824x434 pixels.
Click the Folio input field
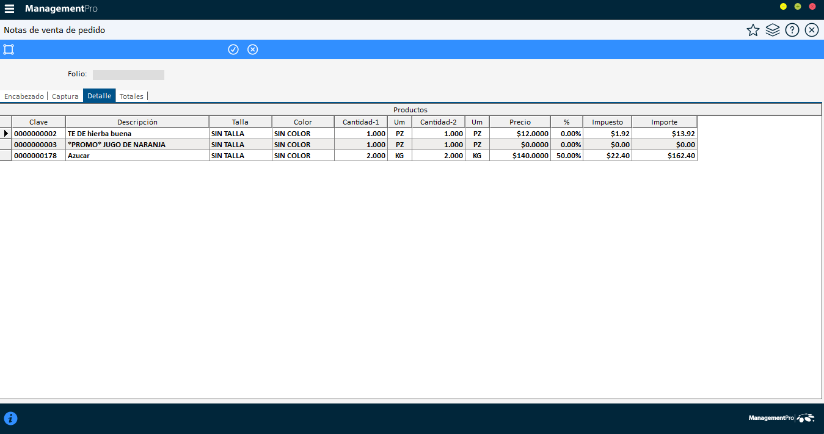pos(128,75)
